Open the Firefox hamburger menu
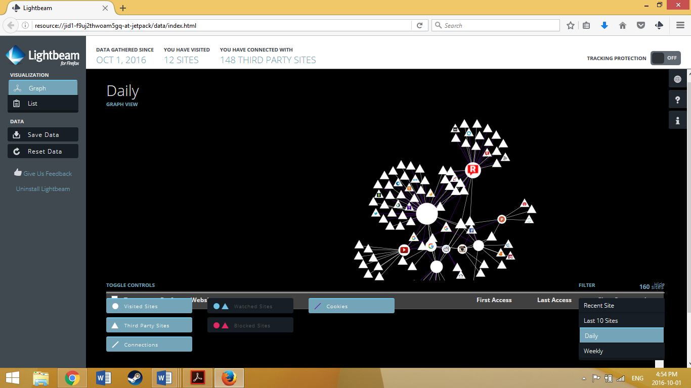 click(x=680, y=25)
